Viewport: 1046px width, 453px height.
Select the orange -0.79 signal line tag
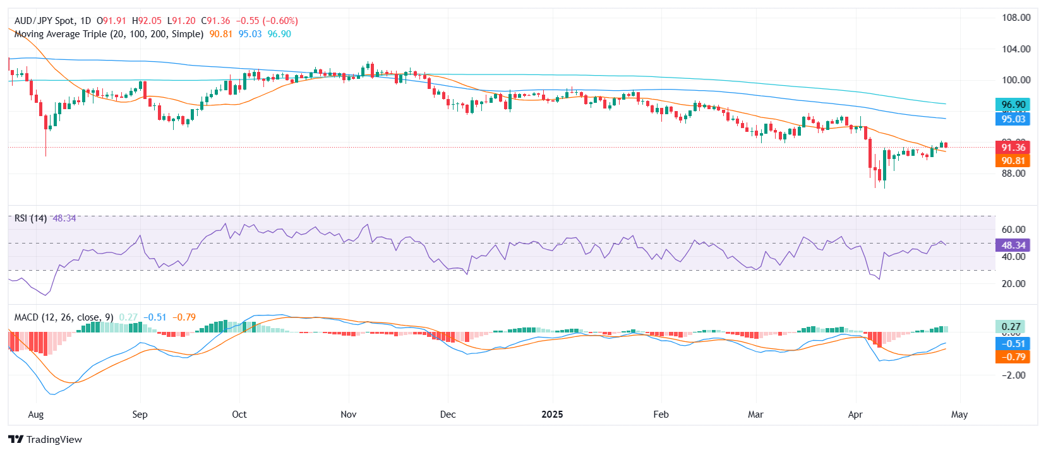(x=1013, y=357)
